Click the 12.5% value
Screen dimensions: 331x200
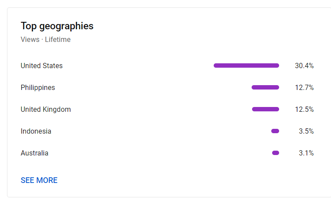coord(304,109)
